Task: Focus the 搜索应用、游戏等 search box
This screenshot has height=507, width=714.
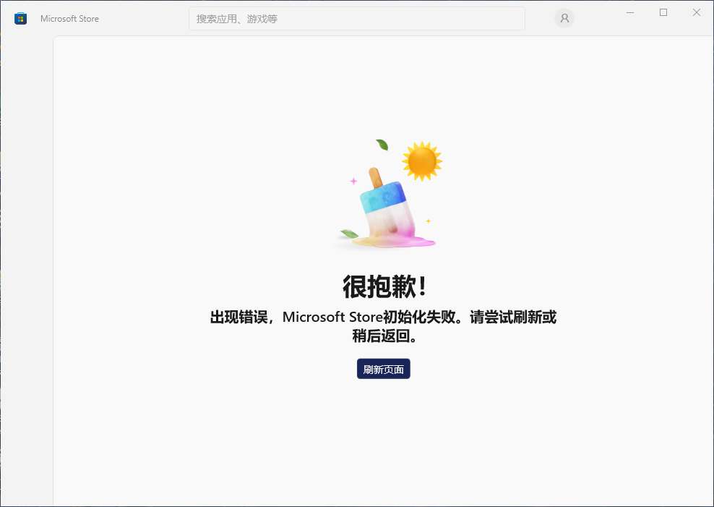Action: (356, 19)
